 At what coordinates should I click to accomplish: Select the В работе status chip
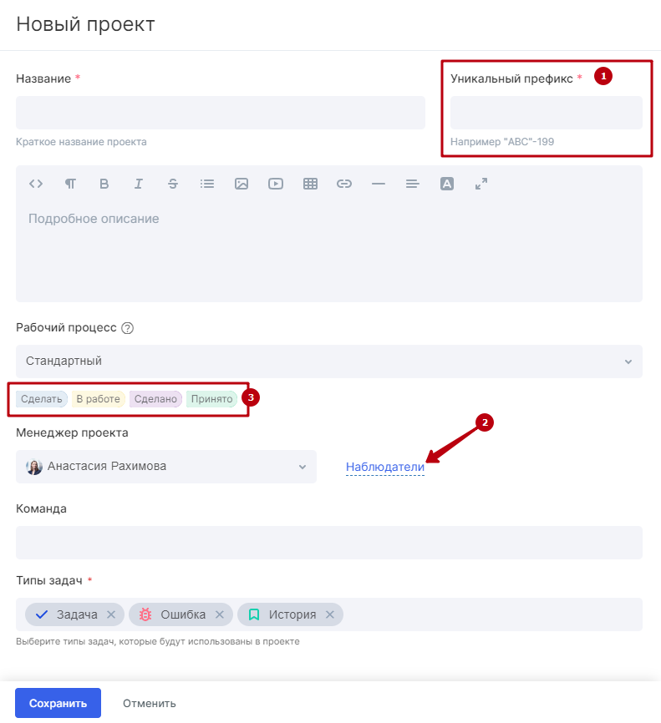click(94, 398)
